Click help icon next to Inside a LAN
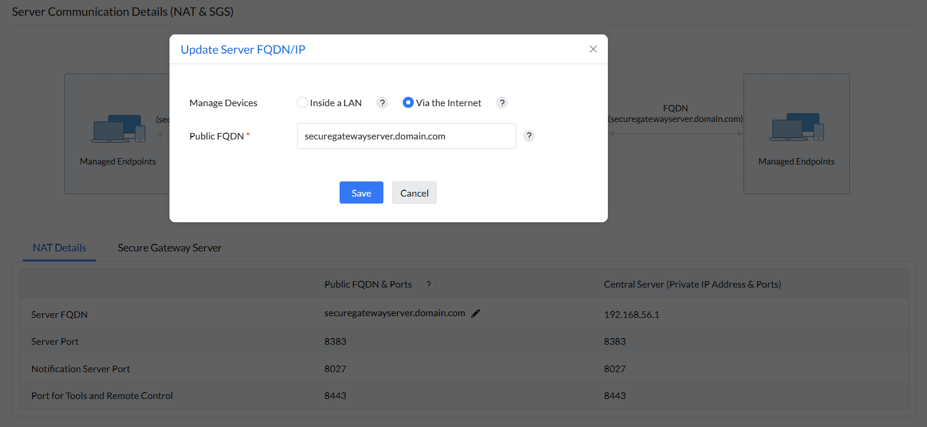927x427 pixels. [x=382, y=103]
